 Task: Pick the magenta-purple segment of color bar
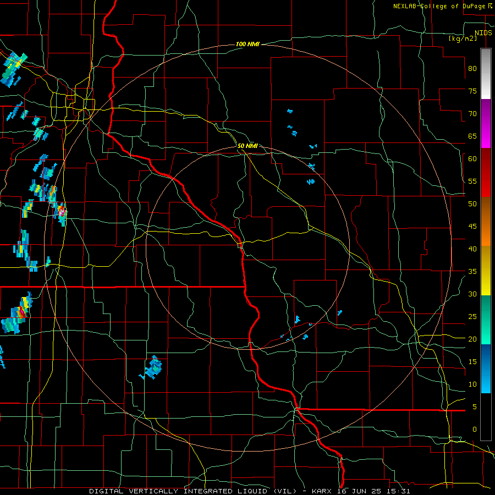tap(486, 123)
